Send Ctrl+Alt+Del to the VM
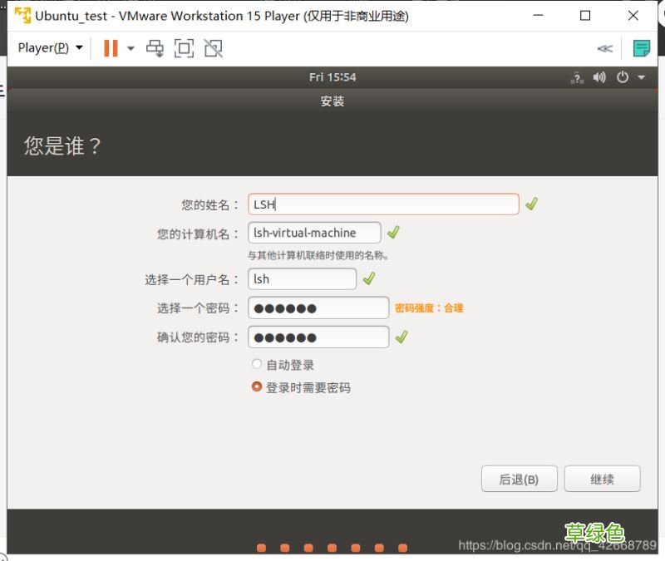665x561 pixels. pos(155,48)
